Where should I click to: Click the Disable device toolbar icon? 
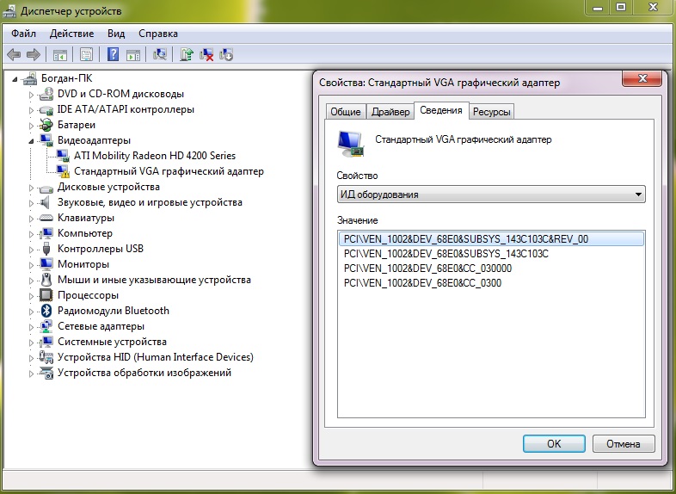(x=226, y=55)
